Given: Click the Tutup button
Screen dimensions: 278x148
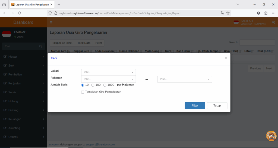Looking at the screenshot, I should pos(217,106).
